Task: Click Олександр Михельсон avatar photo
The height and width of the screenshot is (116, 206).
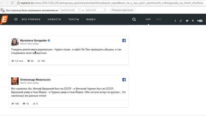Action: point(15,81)
